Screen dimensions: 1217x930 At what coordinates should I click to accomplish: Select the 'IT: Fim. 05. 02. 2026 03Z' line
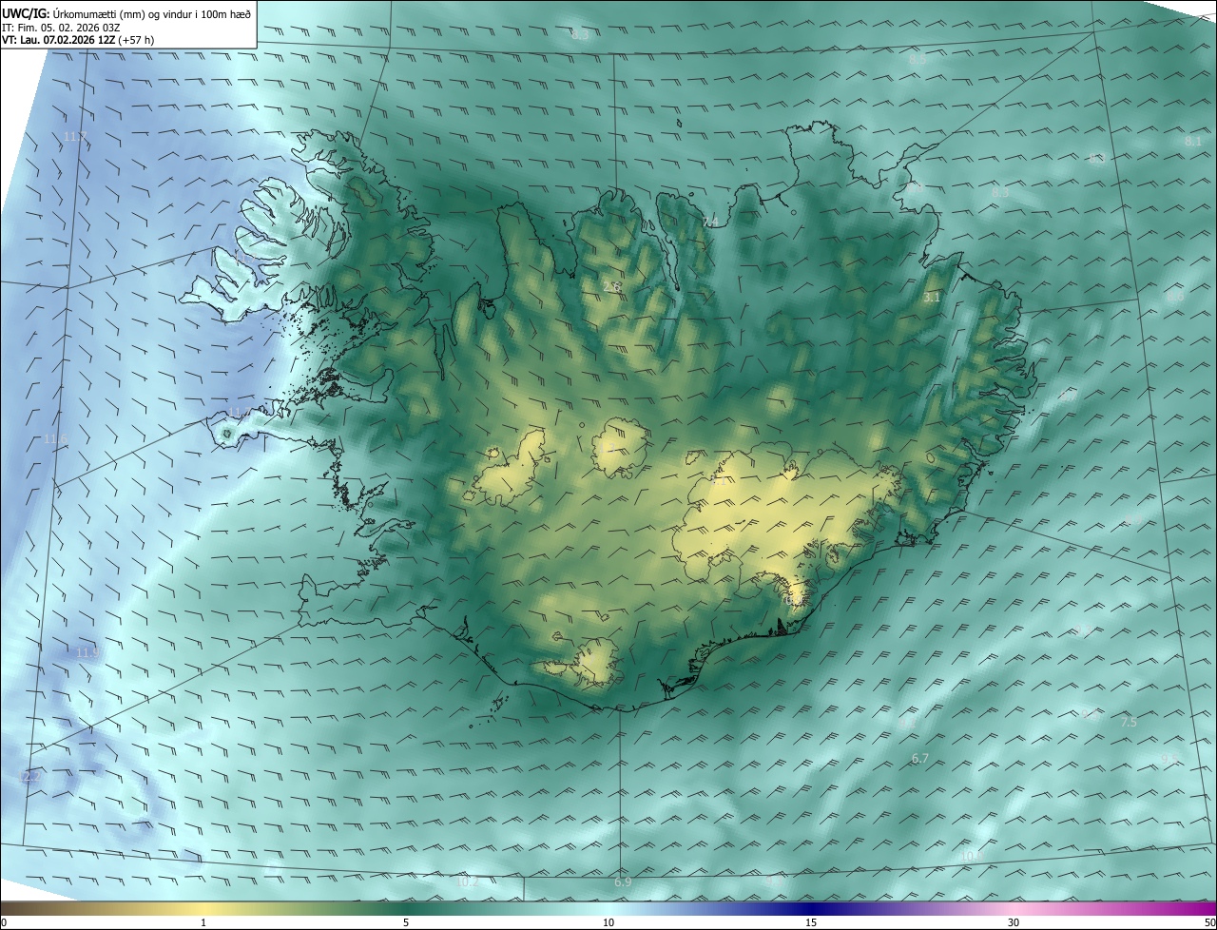(x=61, y=27)
